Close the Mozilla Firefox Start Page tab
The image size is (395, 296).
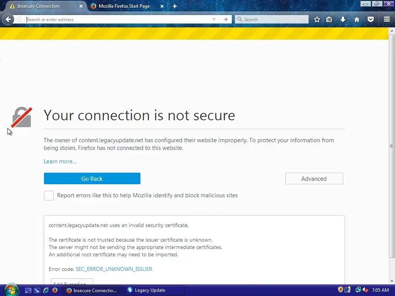tap(162, 6)
